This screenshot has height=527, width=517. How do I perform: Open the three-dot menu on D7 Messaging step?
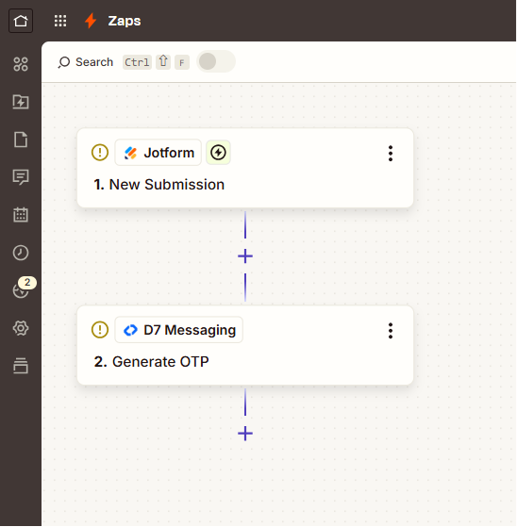click(391, 331)
